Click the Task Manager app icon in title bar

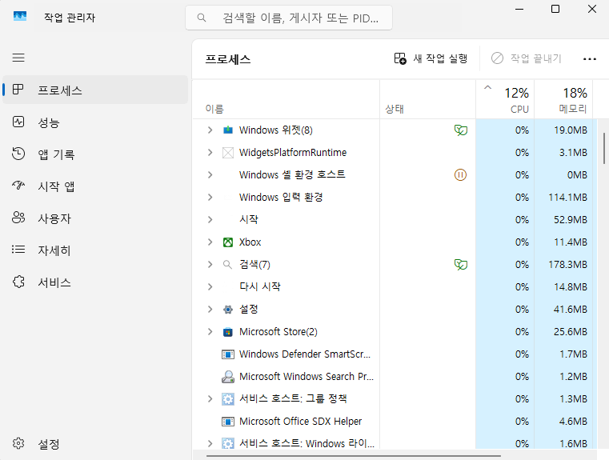click(x=20, y=16)
